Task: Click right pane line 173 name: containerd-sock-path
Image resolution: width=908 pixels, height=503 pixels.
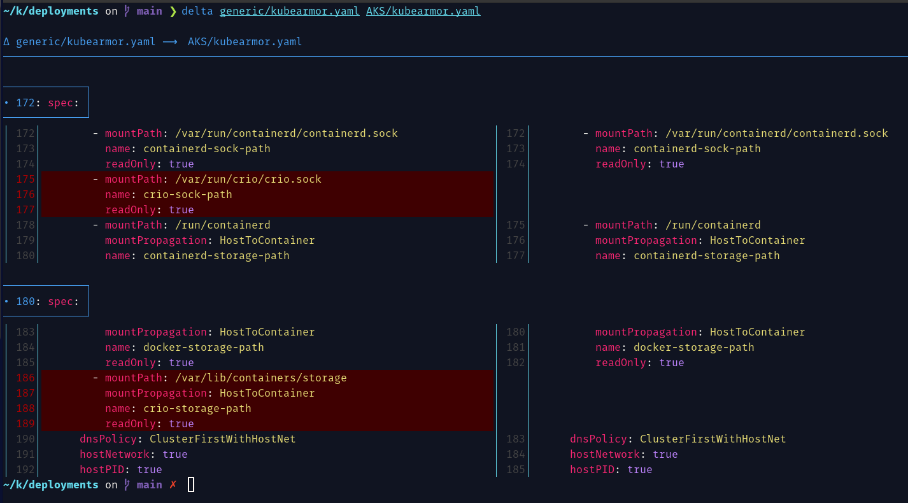Action: (678, 149)
